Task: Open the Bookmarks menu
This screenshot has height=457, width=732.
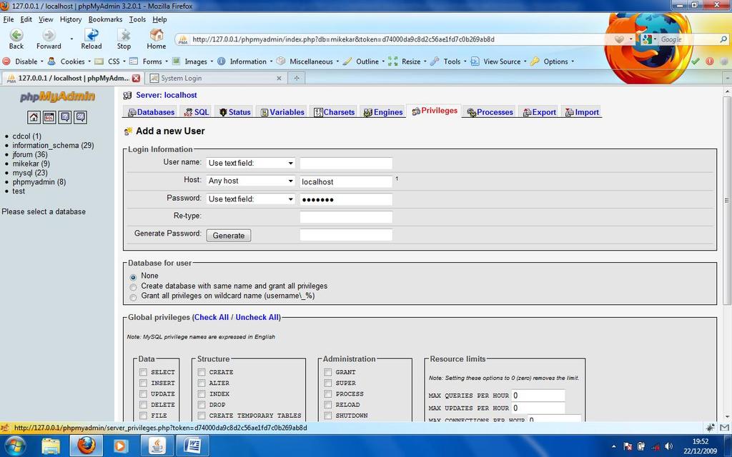Action: 105,19
